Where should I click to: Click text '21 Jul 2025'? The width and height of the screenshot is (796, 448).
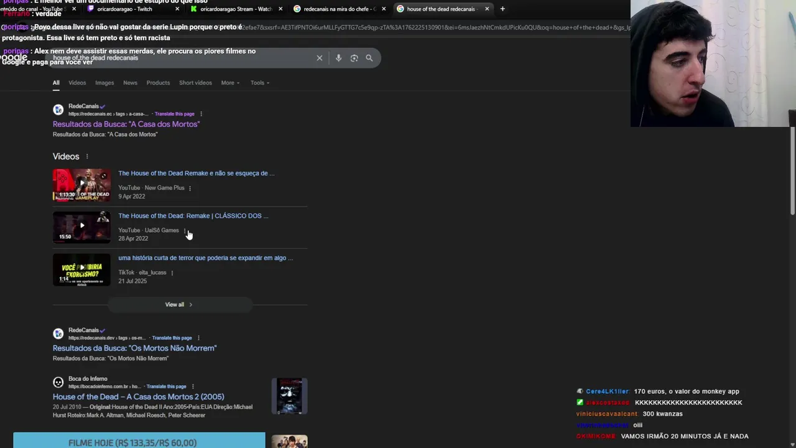point(132,281)
